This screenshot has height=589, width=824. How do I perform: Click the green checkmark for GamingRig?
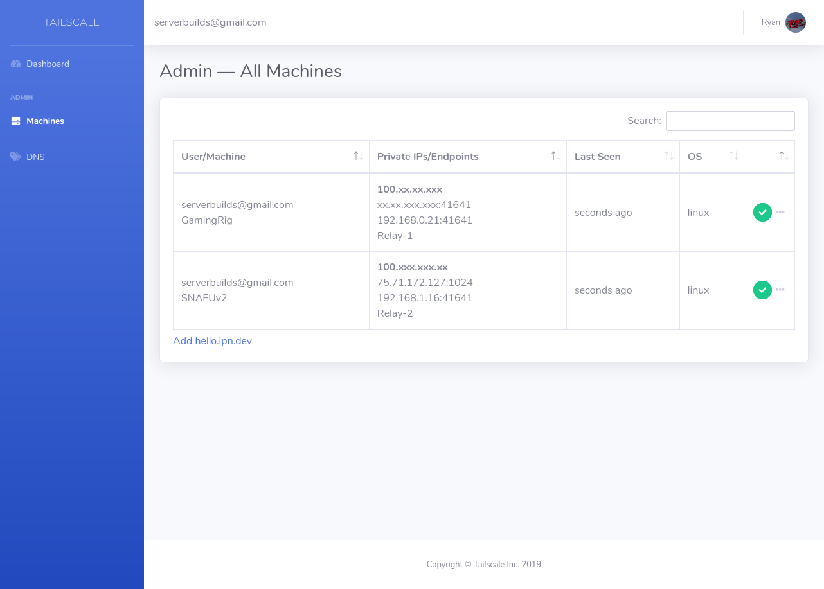pos(762,212)
